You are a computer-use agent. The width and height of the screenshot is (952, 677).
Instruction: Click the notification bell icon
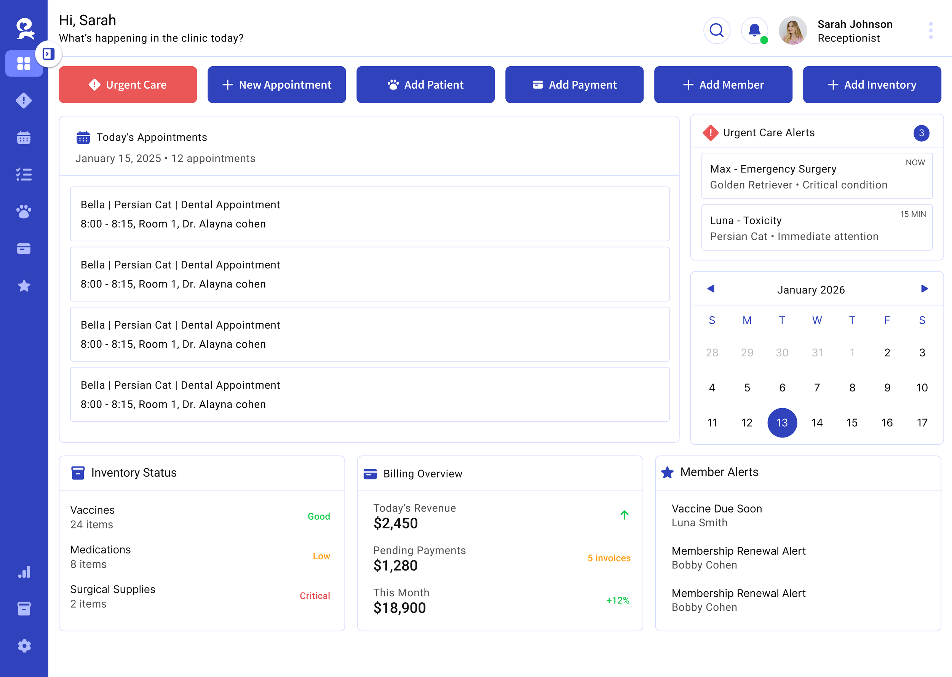(x=754, y=30)
